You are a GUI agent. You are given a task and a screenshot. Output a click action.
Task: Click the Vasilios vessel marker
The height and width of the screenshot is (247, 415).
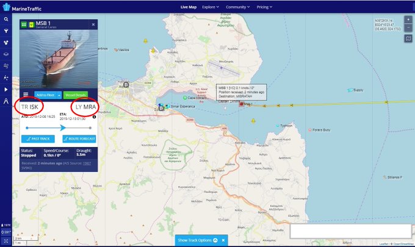coord(116,50)
